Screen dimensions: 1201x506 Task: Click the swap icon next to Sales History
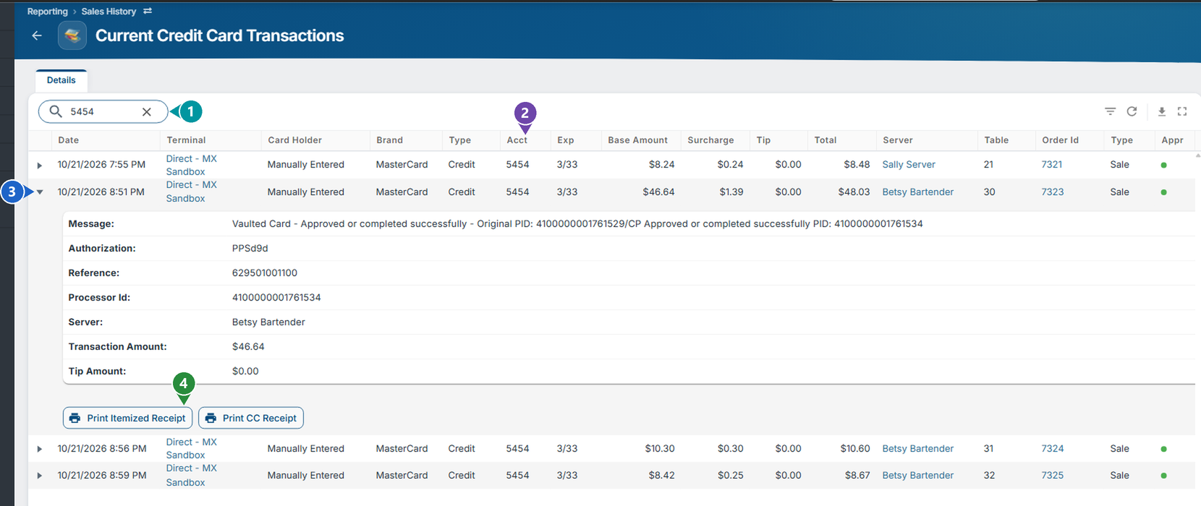point(148,11)
